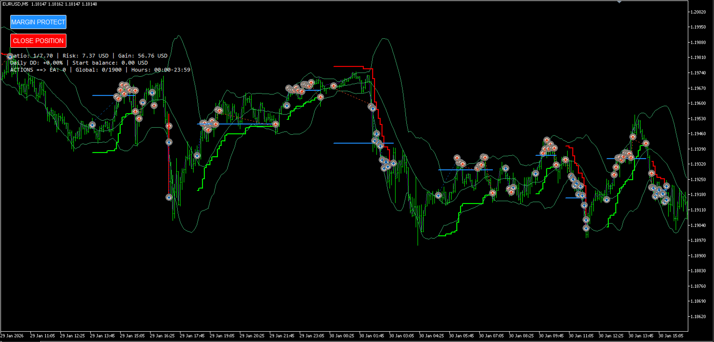Click the MARGIN PROTECT button
Image resolution: width=714 pixels, height=342 pixels.
pos(38,22)
